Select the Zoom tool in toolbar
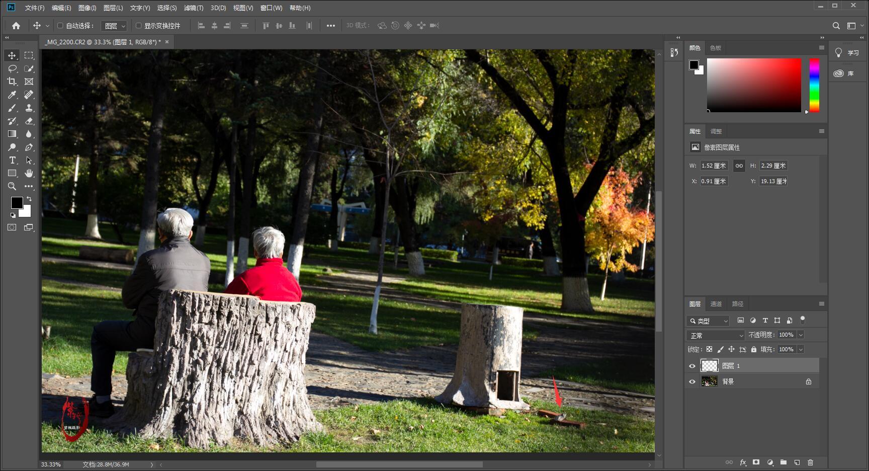This screenshot has height=471, width=869. [12, 186]
